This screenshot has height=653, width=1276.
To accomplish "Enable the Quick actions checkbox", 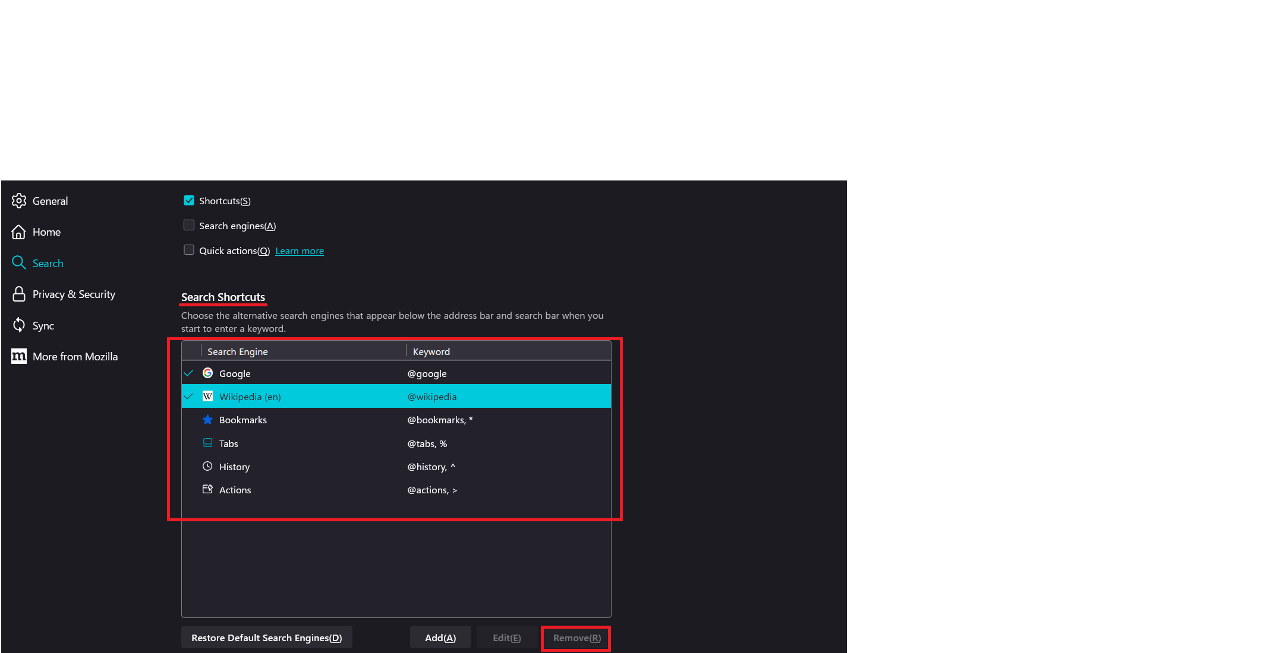I will coord(189,251).
